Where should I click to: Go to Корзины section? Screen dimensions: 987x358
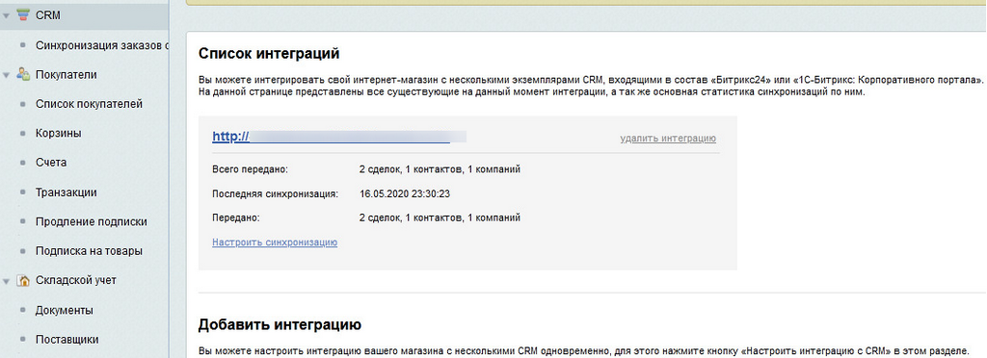click(x=59, y=133)
